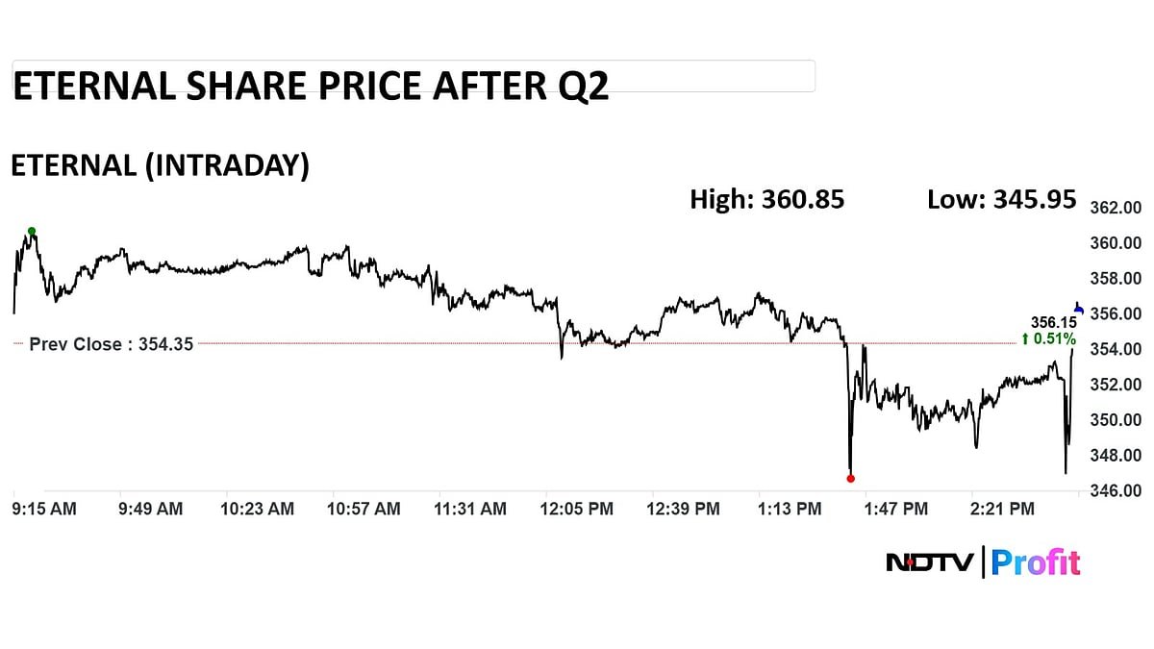This screenshot has height=649, width=1154.
Task: Click the 10:57 AM time axis label
Action: point(364,509)
